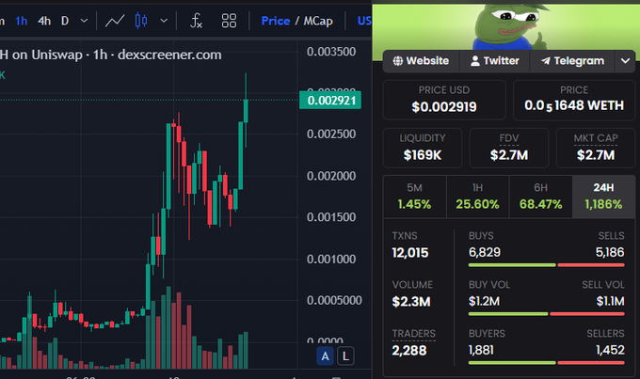Click the chart title dexscreener.com text

point(169,55)
